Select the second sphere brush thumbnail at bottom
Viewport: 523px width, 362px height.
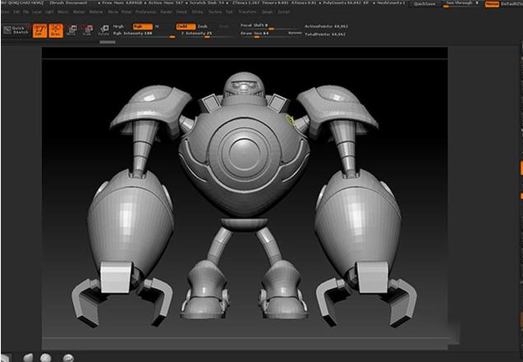point(46,358)
